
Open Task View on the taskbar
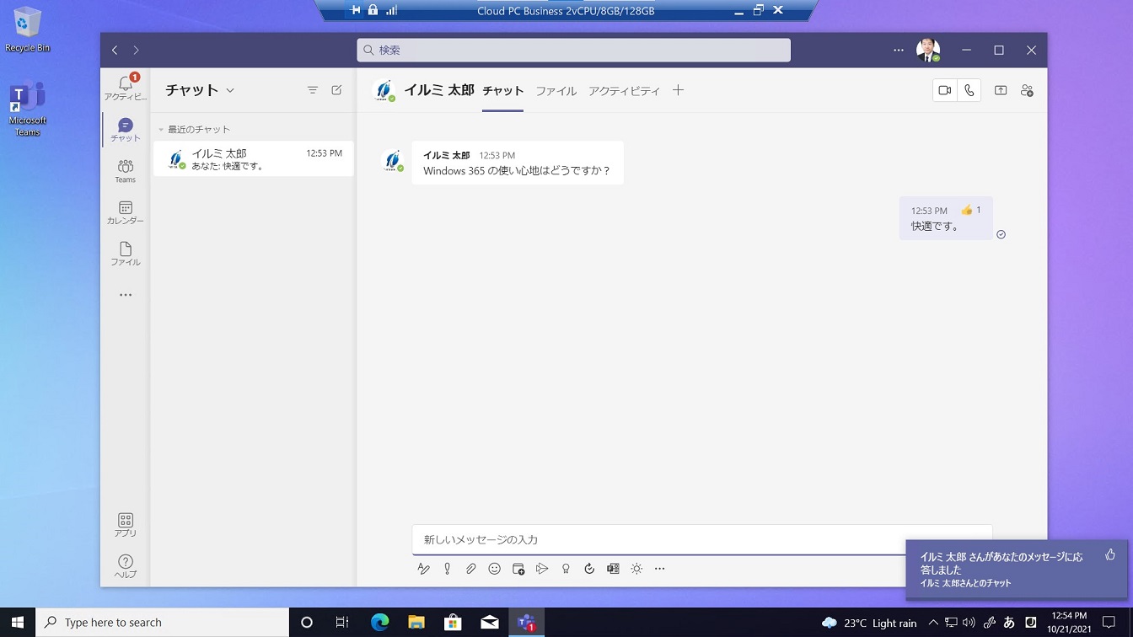(x=342, y=623)
